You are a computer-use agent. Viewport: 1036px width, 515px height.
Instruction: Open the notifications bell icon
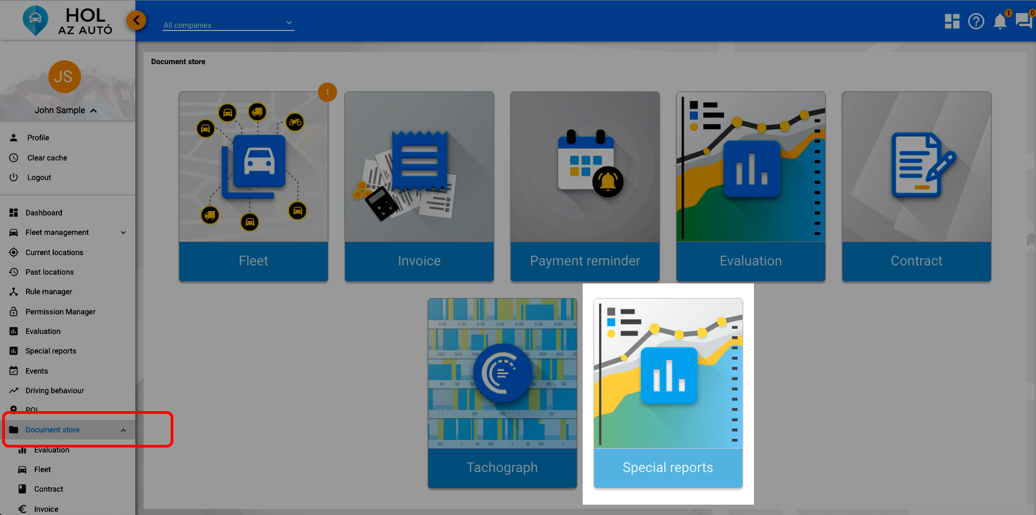point(1000,21)
